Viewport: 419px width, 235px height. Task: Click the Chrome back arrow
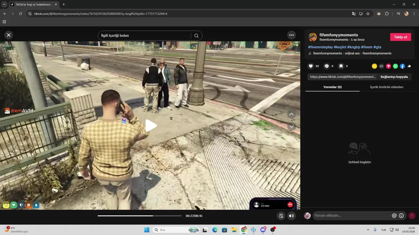5,14
